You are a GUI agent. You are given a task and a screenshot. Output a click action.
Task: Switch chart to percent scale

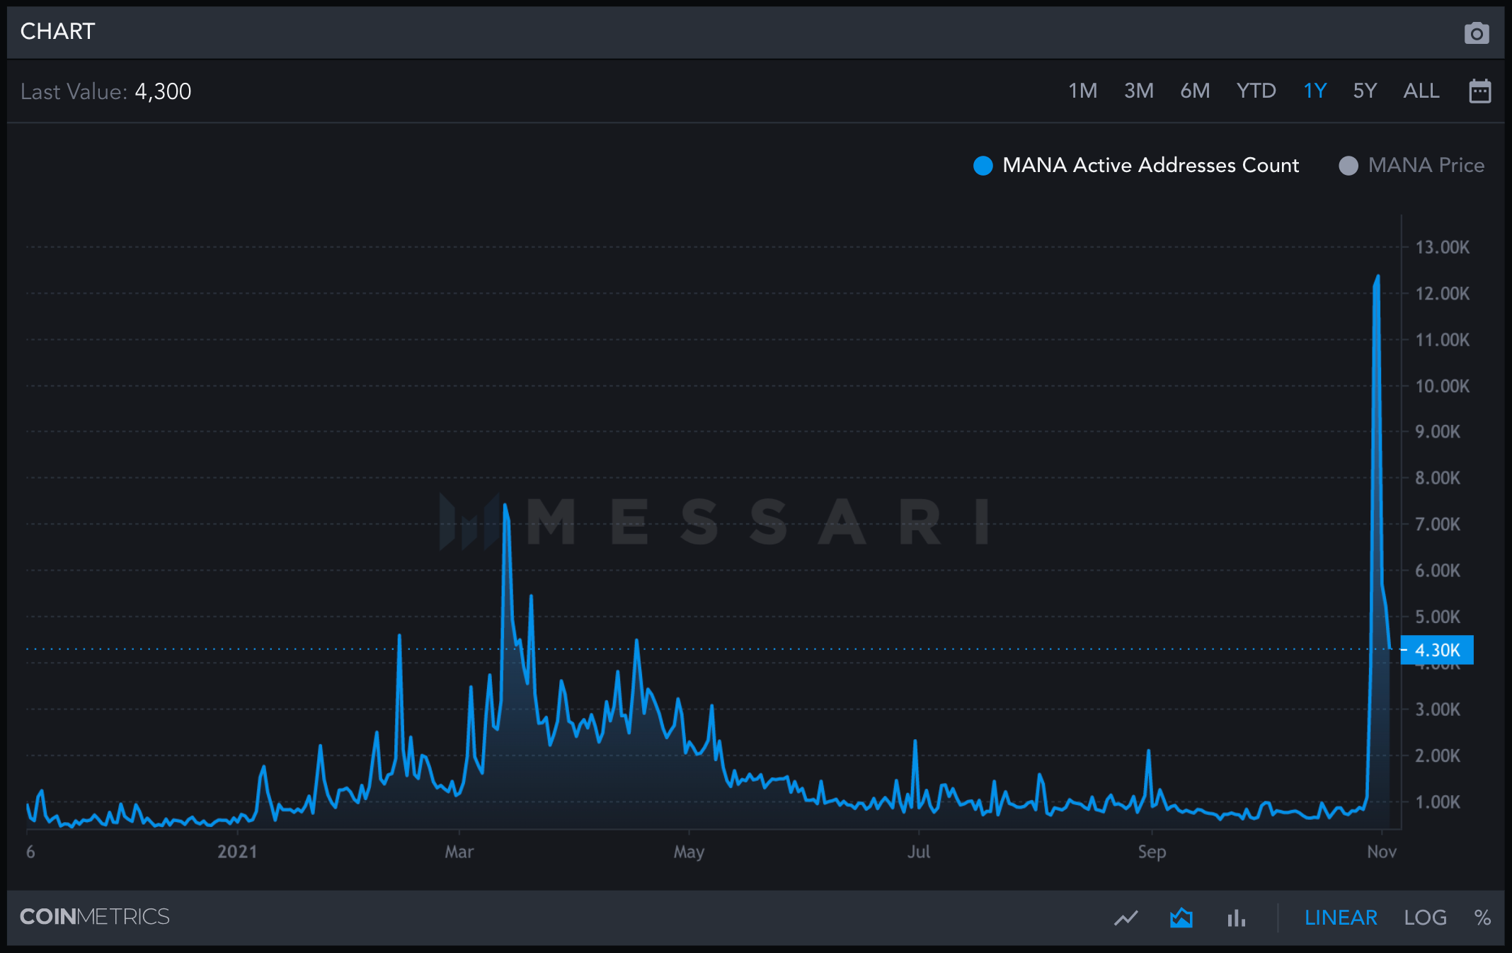click(1482, 918)
